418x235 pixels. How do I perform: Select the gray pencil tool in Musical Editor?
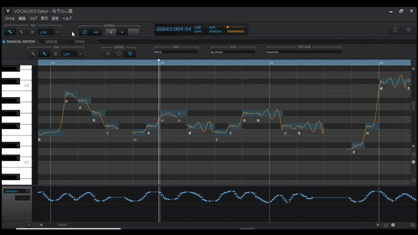[33, 54]
